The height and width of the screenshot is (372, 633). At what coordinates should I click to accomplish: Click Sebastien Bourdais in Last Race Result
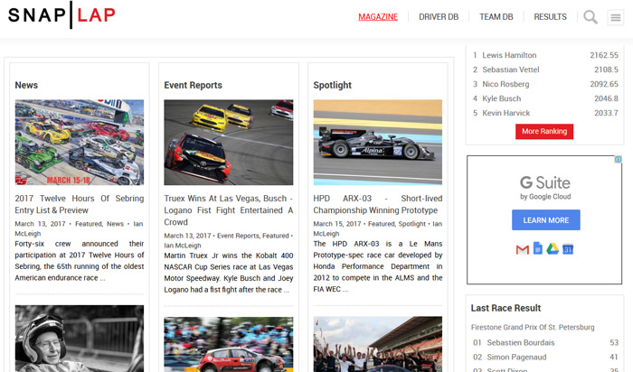(520, 342)
